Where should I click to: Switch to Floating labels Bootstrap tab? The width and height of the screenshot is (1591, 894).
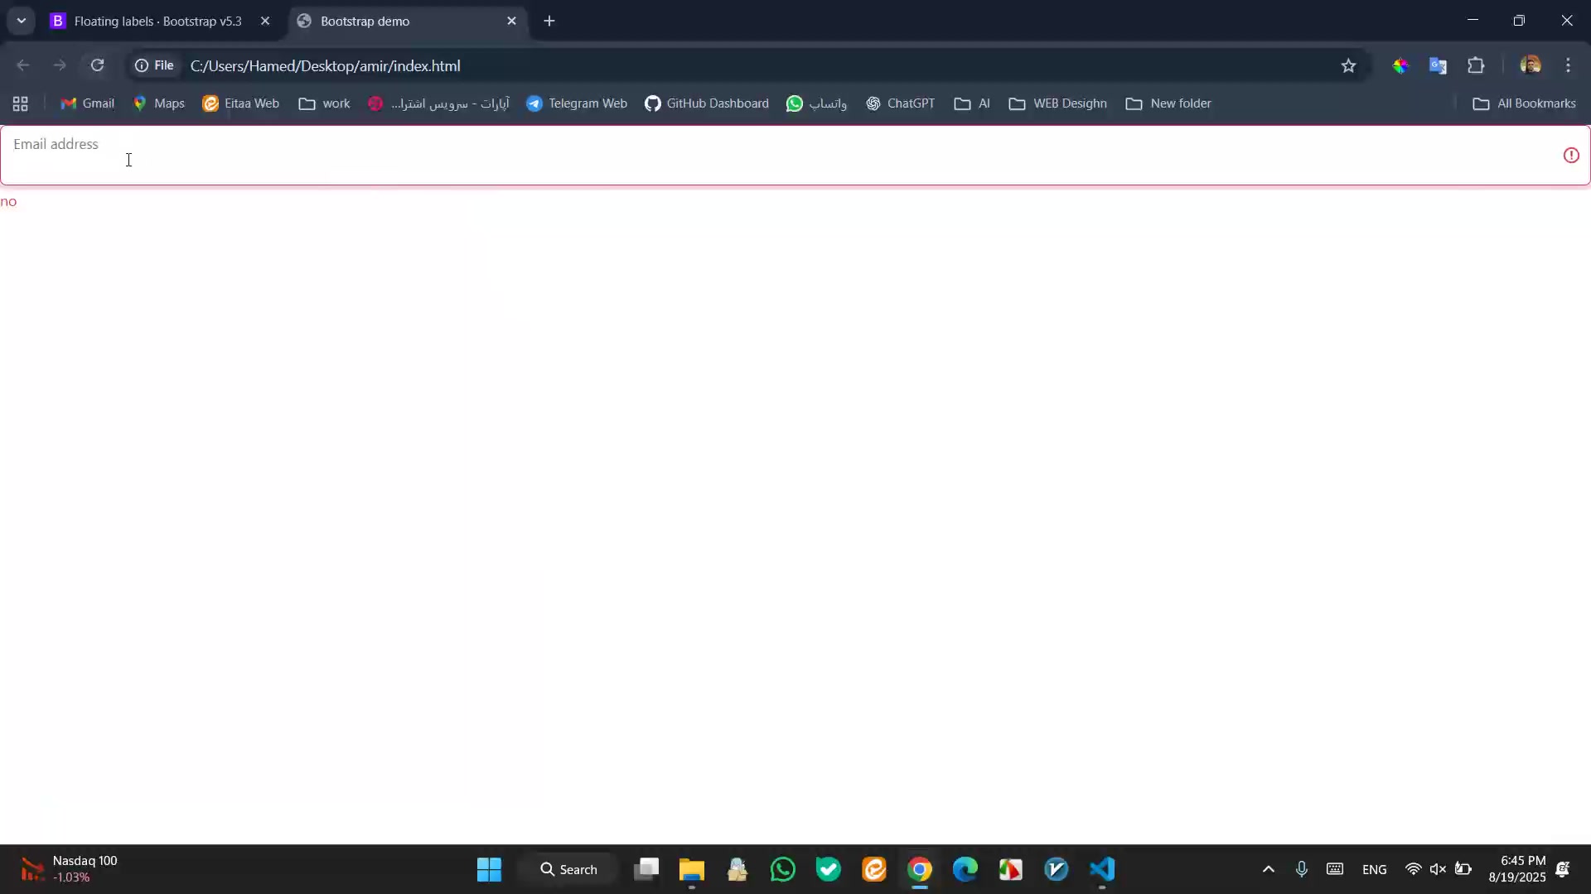tap(157, 22)
